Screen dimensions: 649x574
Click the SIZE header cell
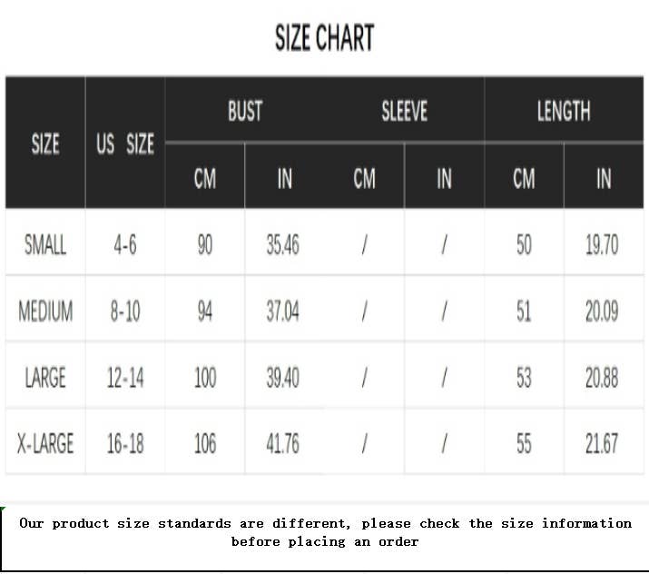point(45,143)
